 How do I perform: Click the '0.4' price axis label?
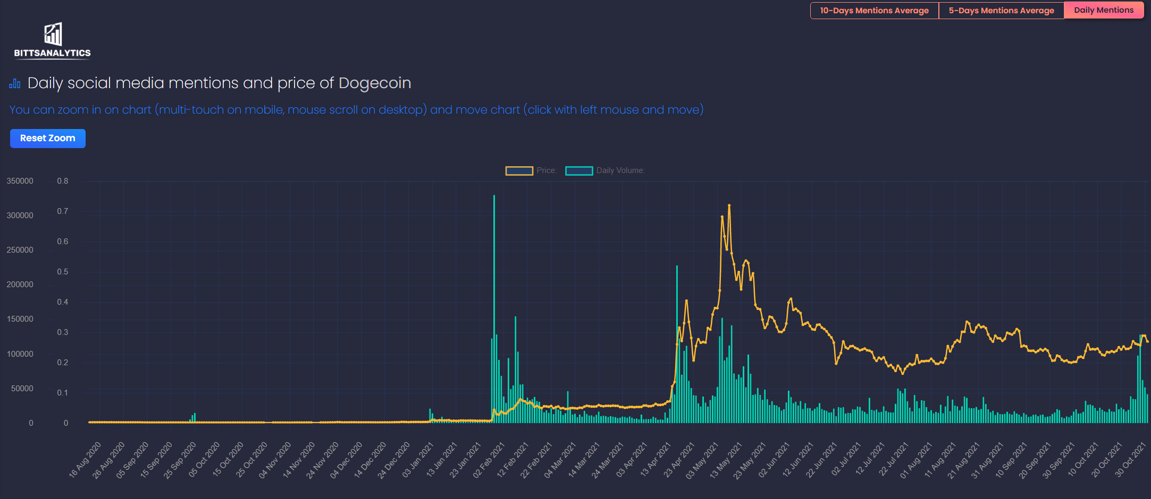click(x=63, y=302)
